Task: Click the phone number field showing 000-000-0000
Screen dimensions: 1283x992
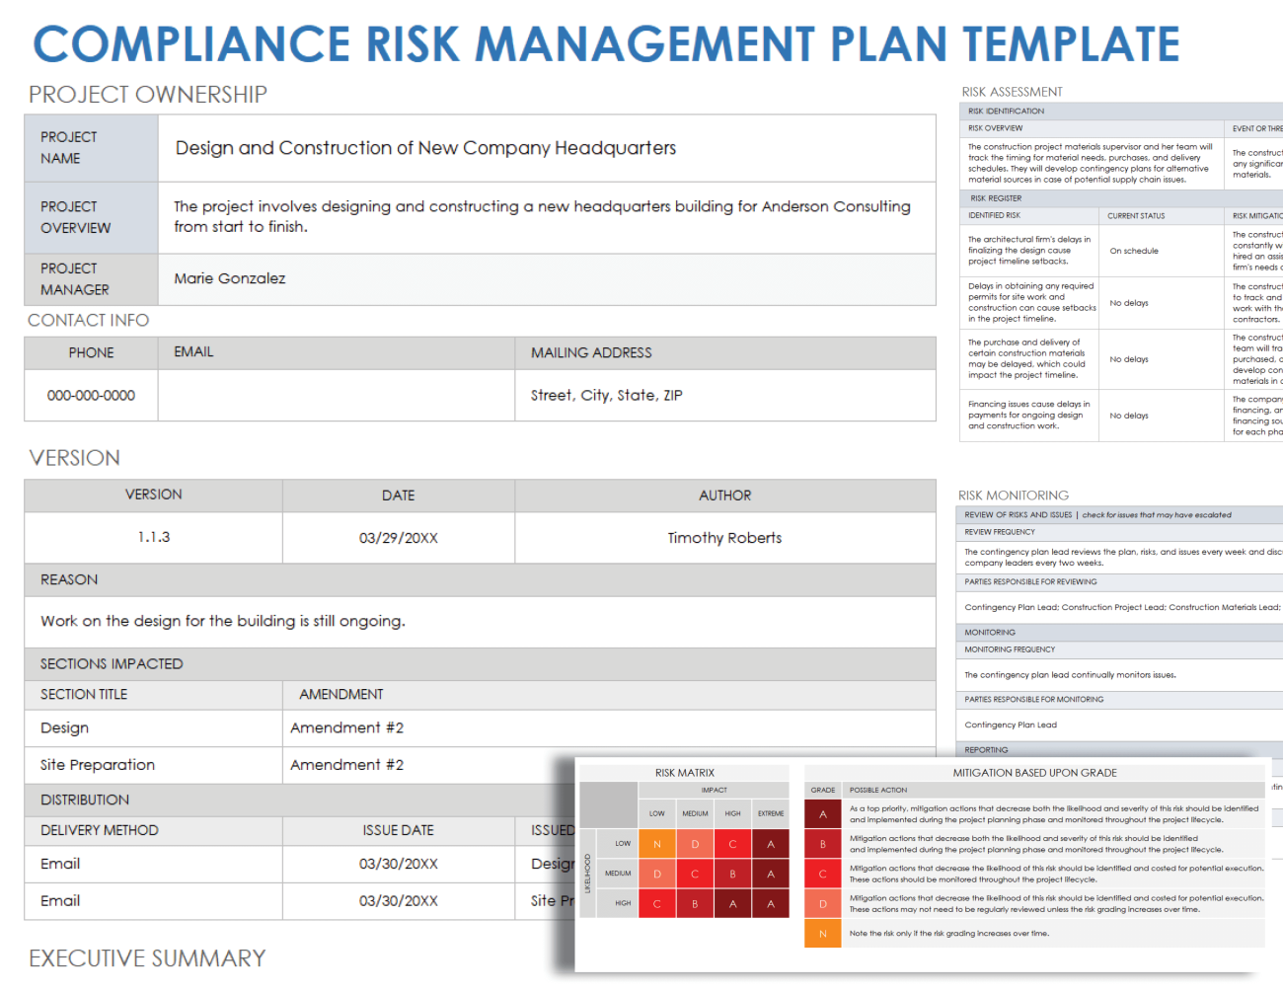Action: click(x=91, y=395)
